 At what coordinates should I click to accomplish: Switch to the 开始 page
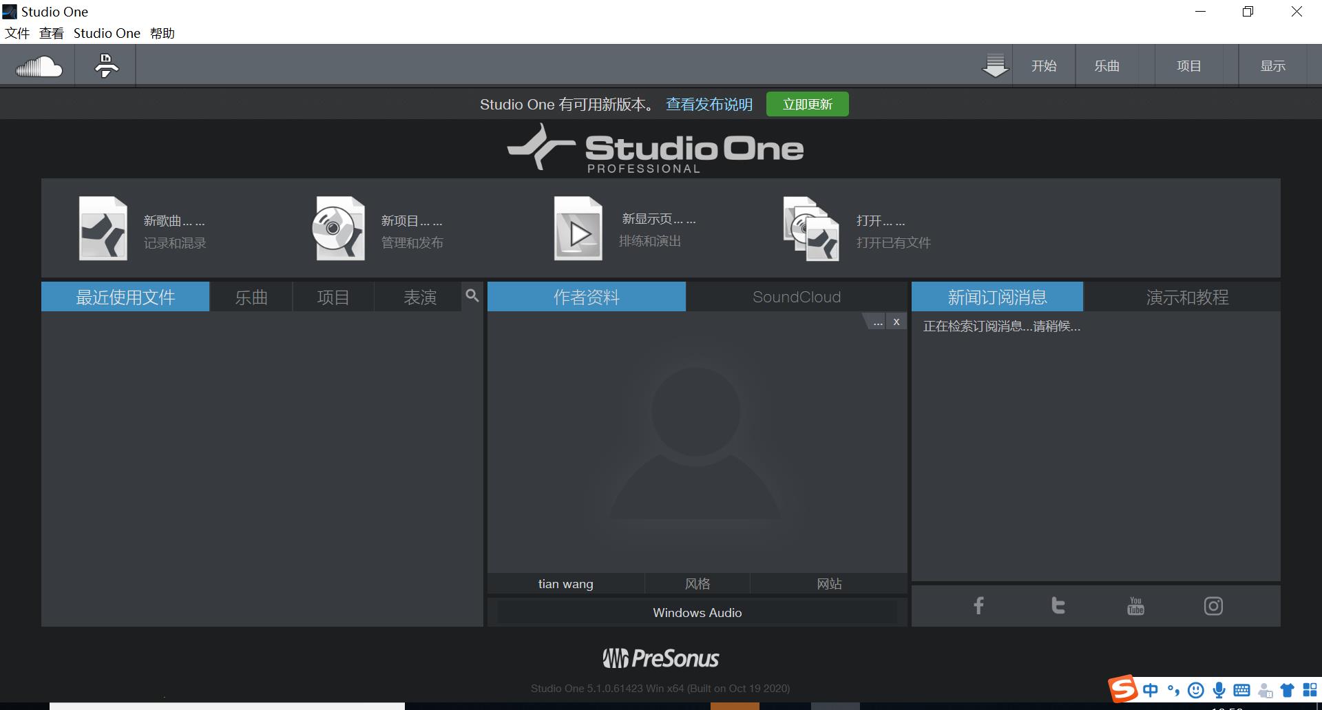tap(1044, 66)
